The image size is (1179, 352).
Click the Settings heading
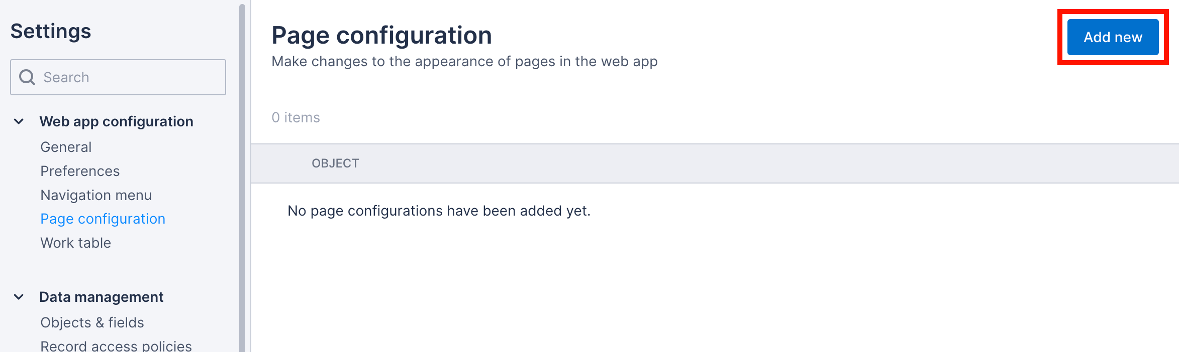coord(50,31)
